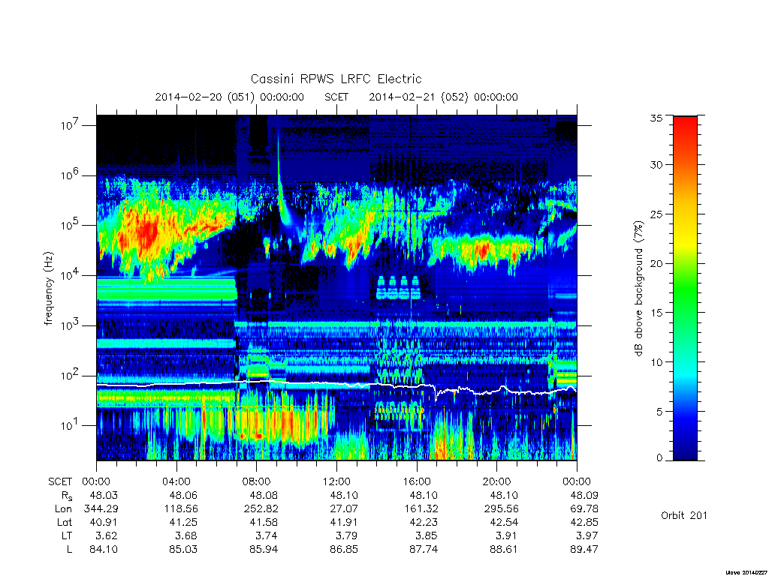The image size is (769, 576).
Task: Click the Rs value 48.03
Action: (x=104, y=495)
